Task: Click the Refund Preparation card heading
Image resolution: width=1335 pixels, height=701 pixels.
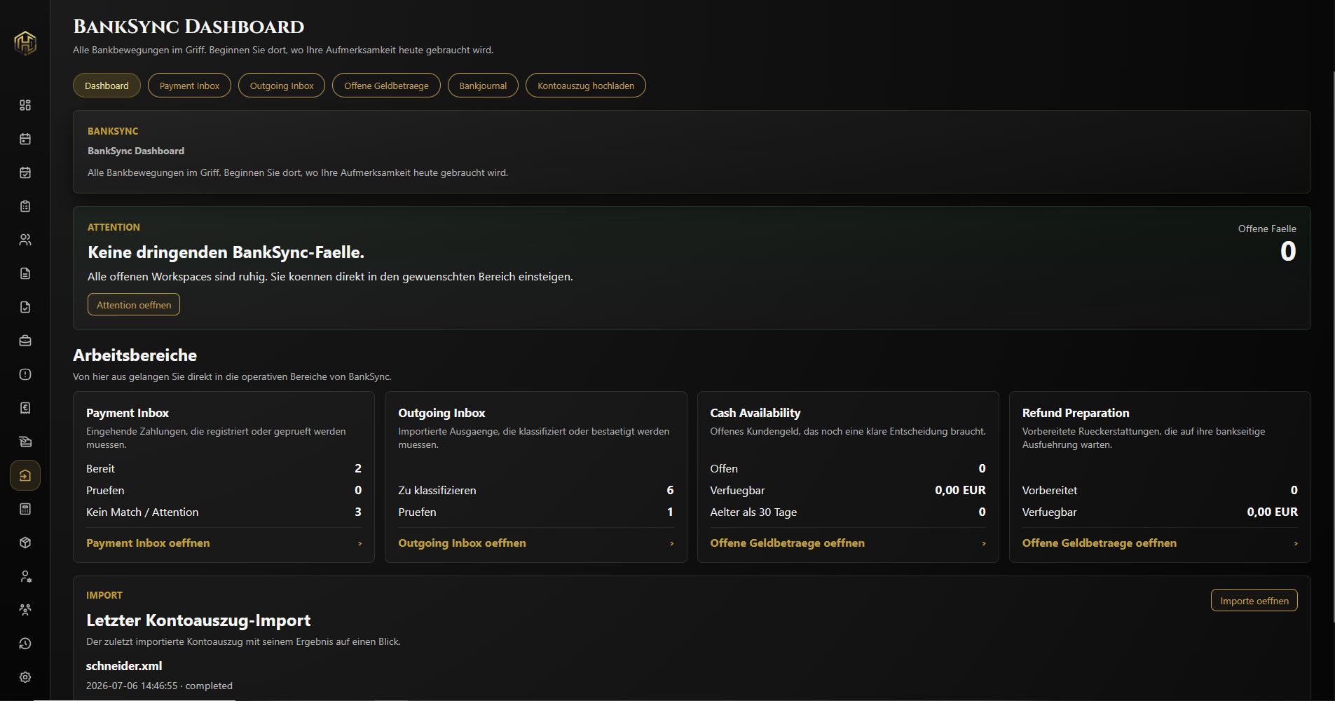Action: (1075, 413)
